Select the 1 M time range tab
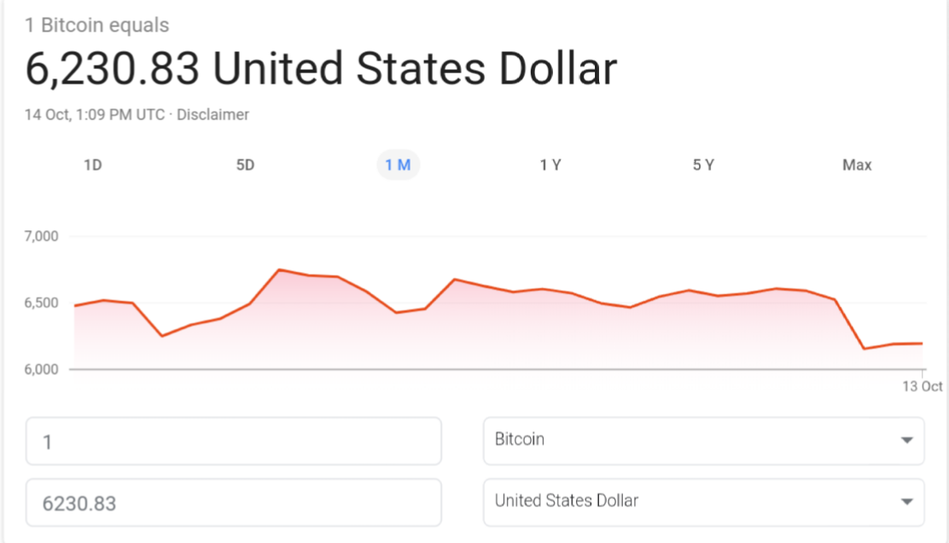 click(x=398, y=165)
